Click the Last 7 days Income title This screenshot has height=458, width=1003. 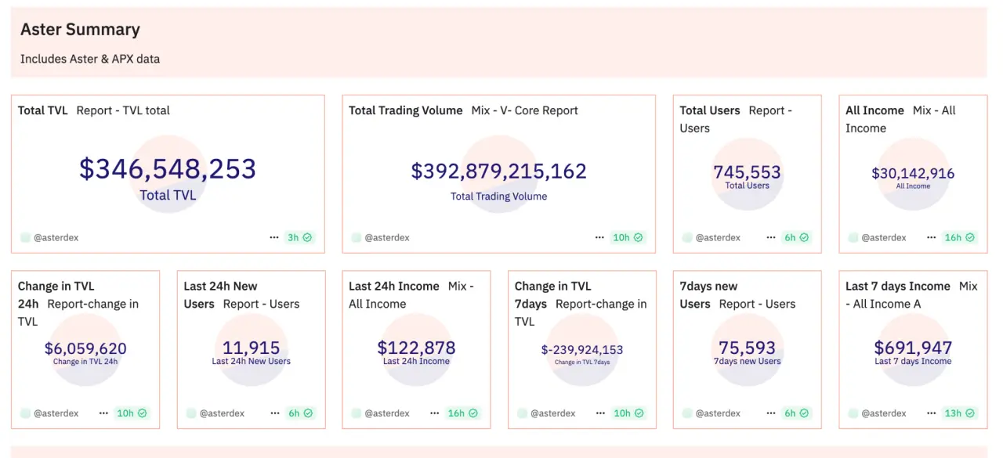click(x=898, y=287)
